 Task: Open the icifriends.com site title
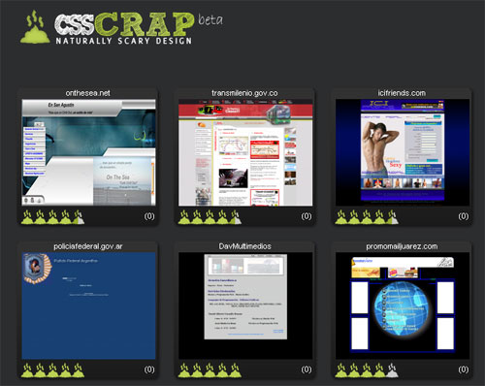point(402,93)
